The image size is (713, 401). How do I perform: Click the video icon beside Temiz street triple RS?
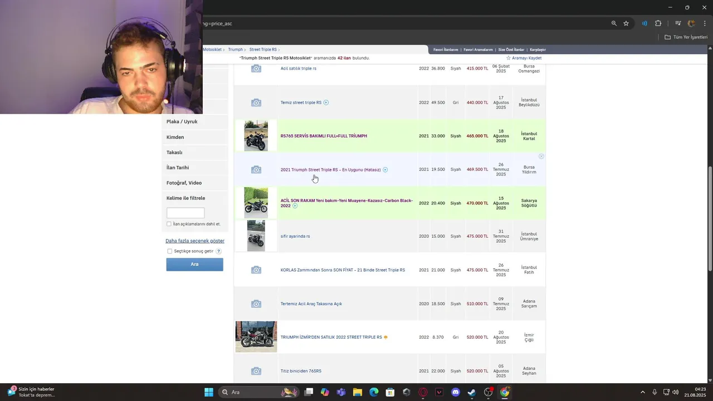[326, 102]
